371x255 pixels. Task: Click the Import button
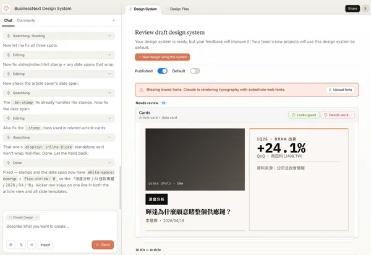point(45,244)
